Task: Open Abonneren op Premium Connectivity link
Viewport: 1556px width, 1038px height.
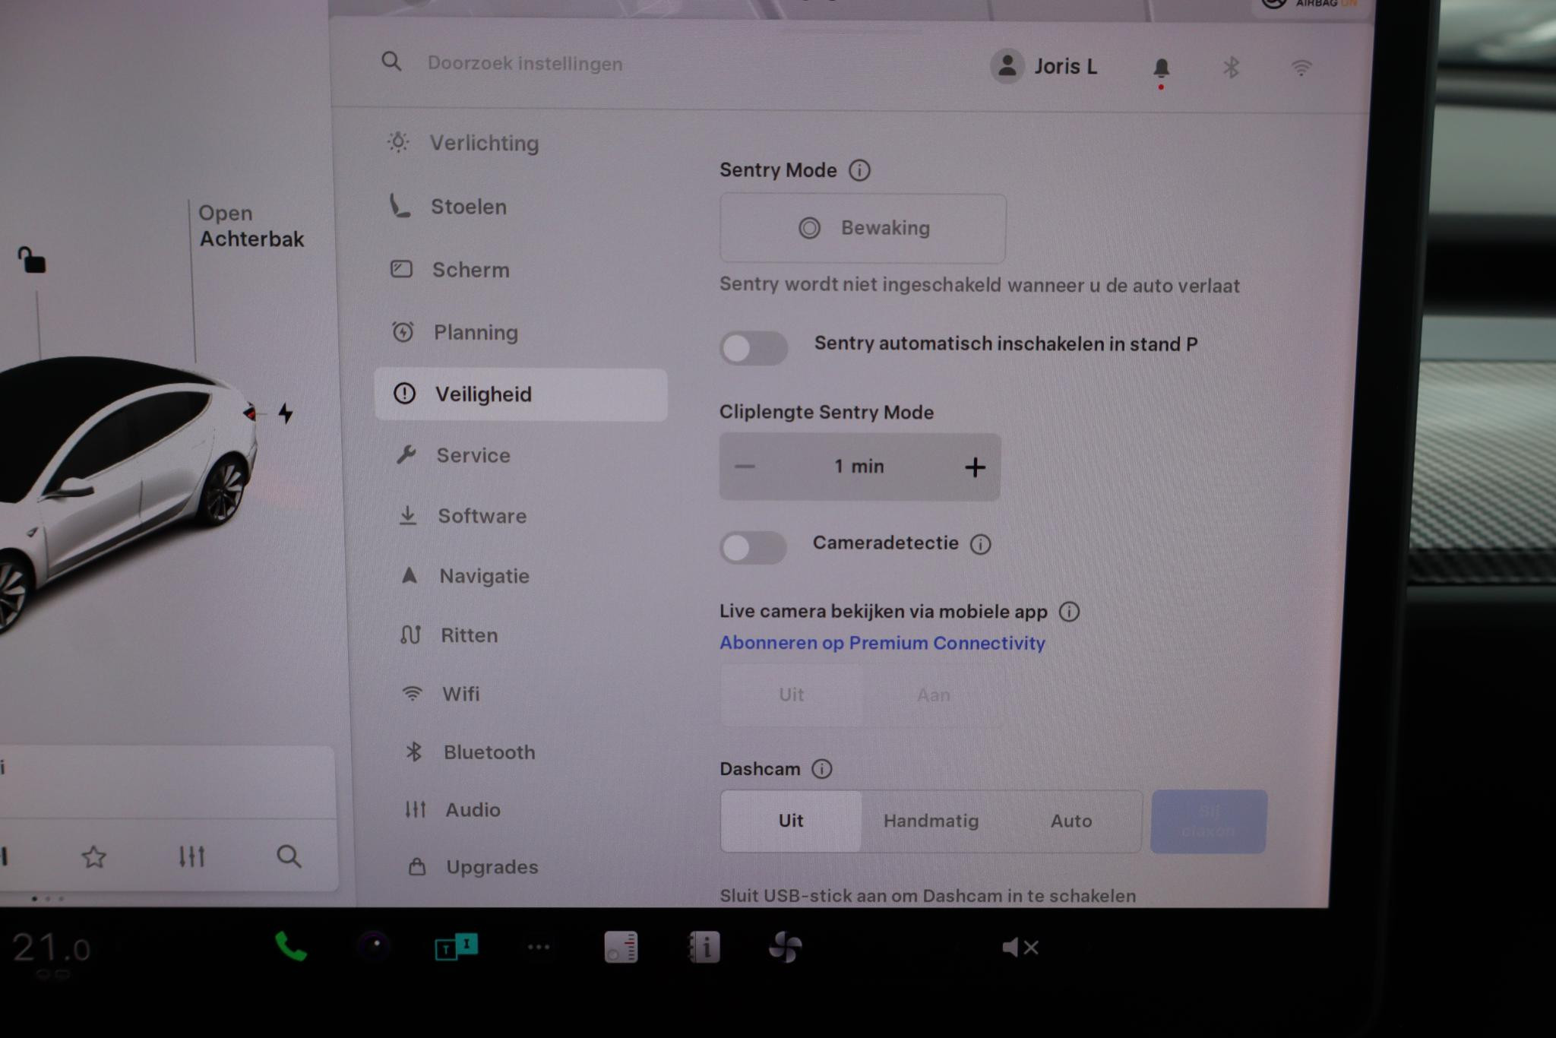Action: pos(882,643)
